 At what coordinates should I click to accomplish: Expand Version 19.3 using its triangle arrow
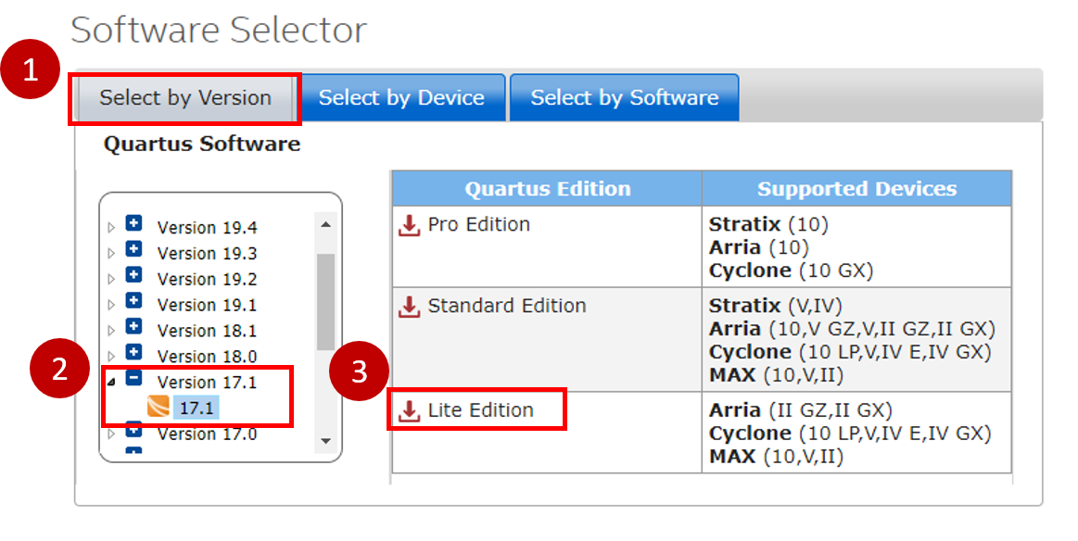(x=112, y=253)
